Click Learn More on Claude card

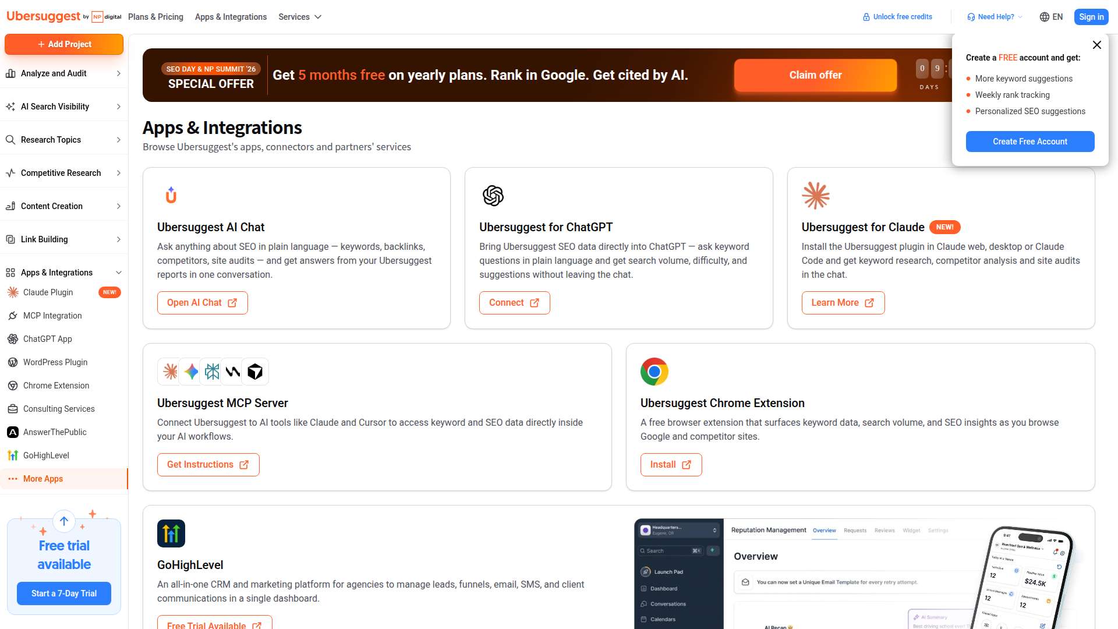pos(843,303)
